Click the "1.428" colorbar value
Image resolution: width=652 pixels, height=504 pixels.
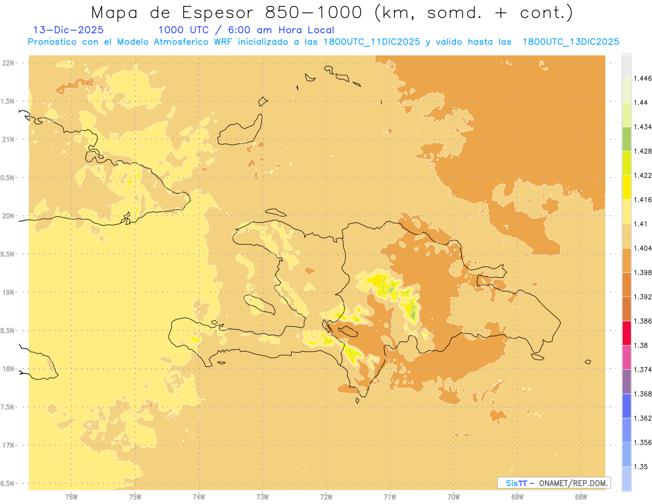click(643, 151)
